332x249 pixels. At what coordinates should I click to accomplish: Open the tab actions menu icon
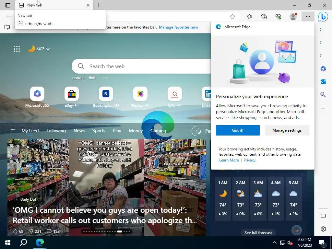click(x=8, y=5)
